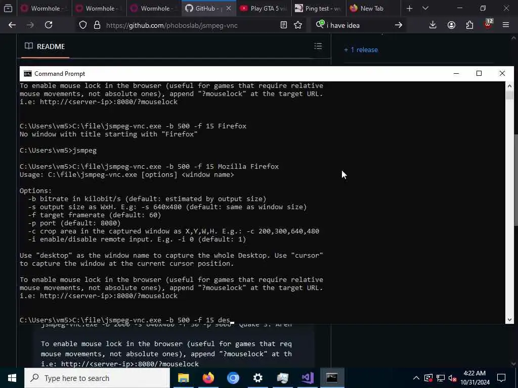Bookmark this page with the star icon
The height and width of the screenshot is (388, 518).
click(298, 25)
